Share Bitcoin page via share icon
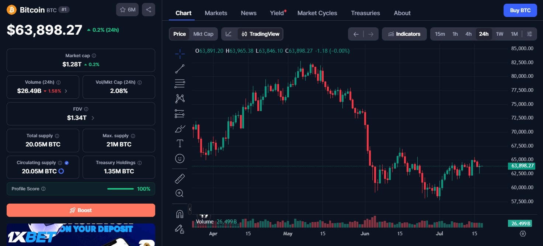Viewport: 543px width, 246px height. [149, 10]
